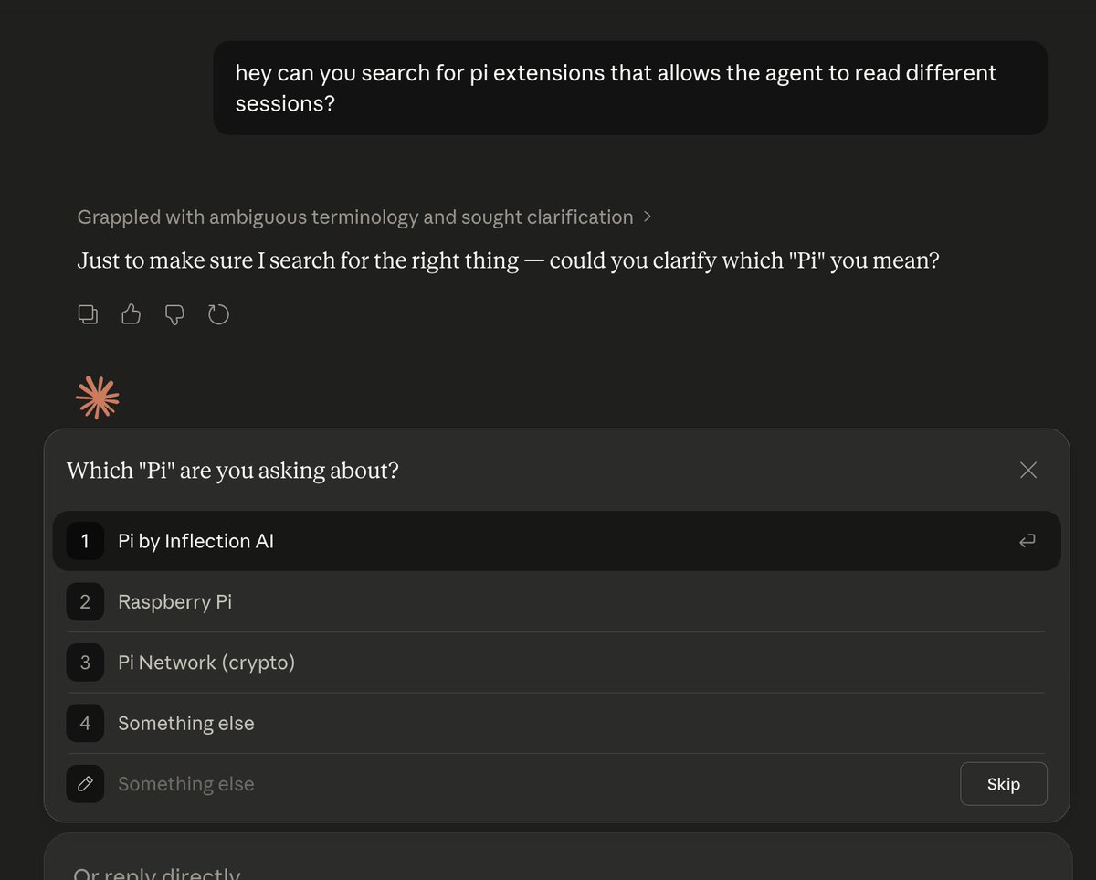Click the chevron next to thinking summary
This screenshot has height=880, width=1096.
648,217
